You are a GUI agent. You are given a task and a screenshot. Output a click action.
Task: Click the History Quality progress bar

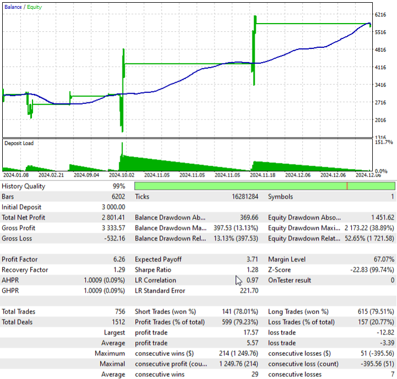click(265, 186)
